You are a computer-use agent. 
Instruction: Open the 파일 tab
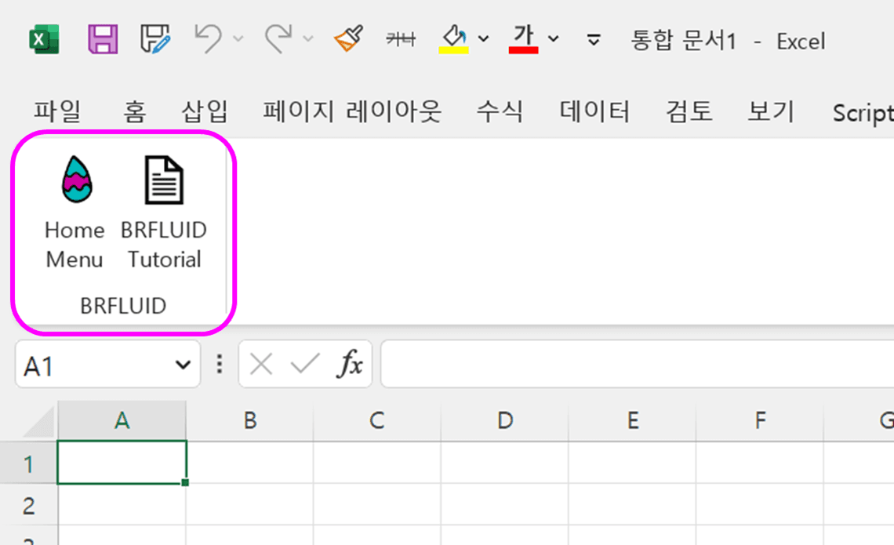pyautogui.click(x=57, y=111)
